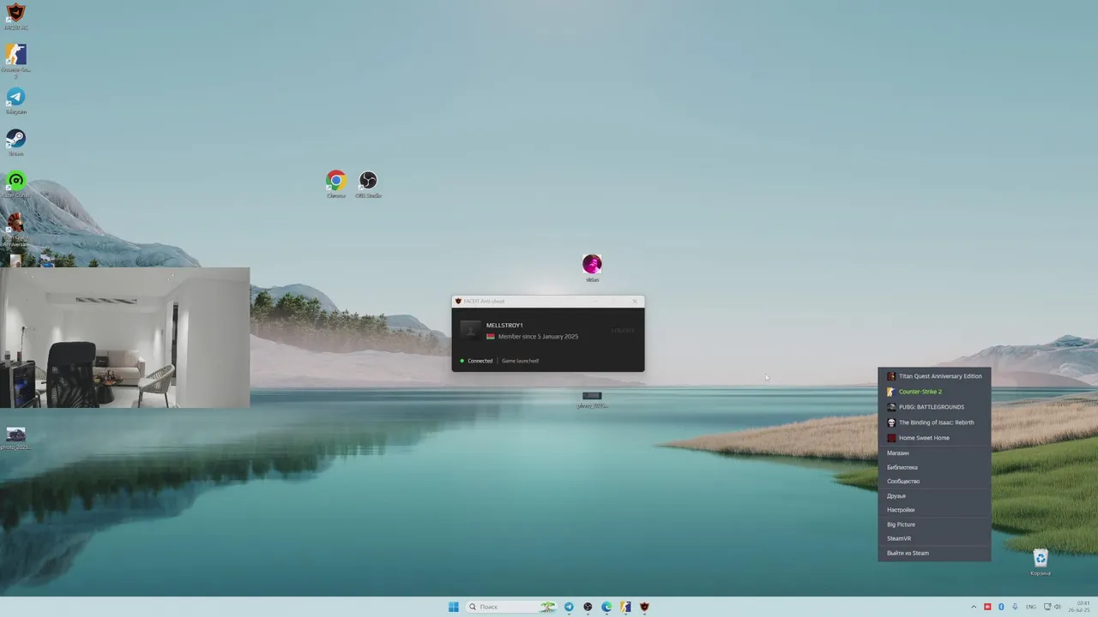Open the OBS Studio desktop icon

(368, 184)
